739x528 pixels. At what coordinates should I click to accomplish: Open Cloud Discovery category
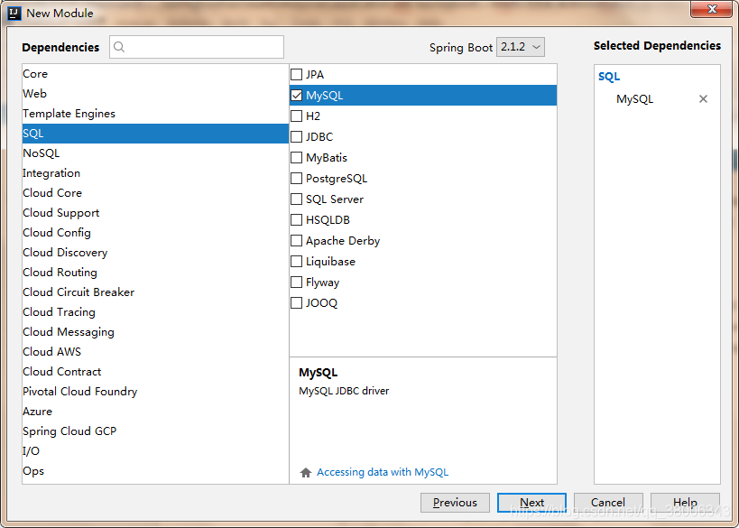click(x=155, y=252)
